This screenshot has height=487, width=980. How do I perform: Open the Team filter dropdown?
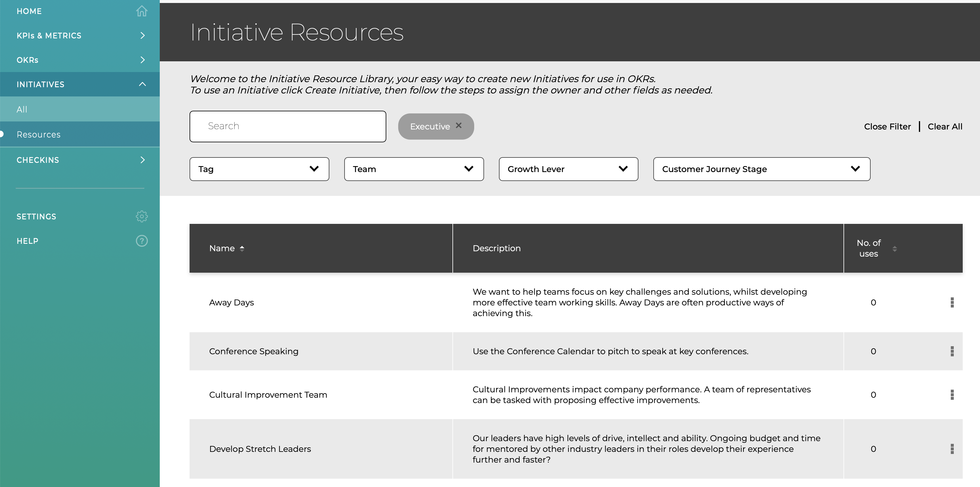pyautogui.click(x=414, y=169)
